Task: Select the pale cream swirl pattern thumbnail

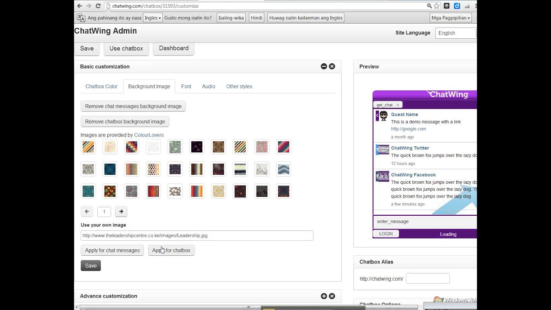Action: [110, 147]
